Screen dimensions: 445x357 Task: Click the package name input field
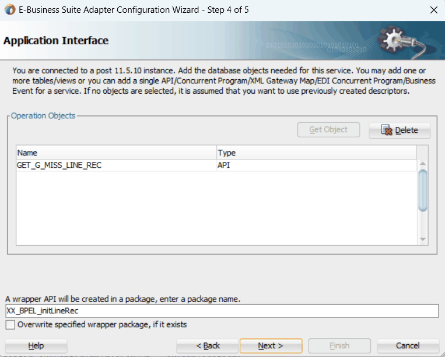point(222,311)
